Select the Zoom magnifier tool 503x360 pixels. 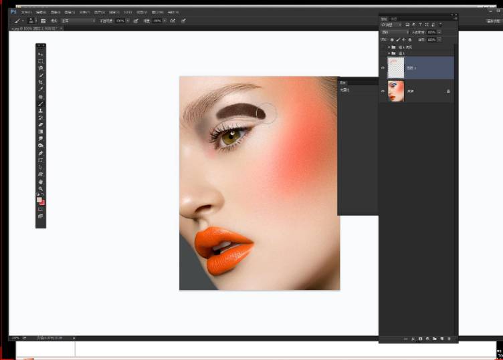tap(41, 189)
